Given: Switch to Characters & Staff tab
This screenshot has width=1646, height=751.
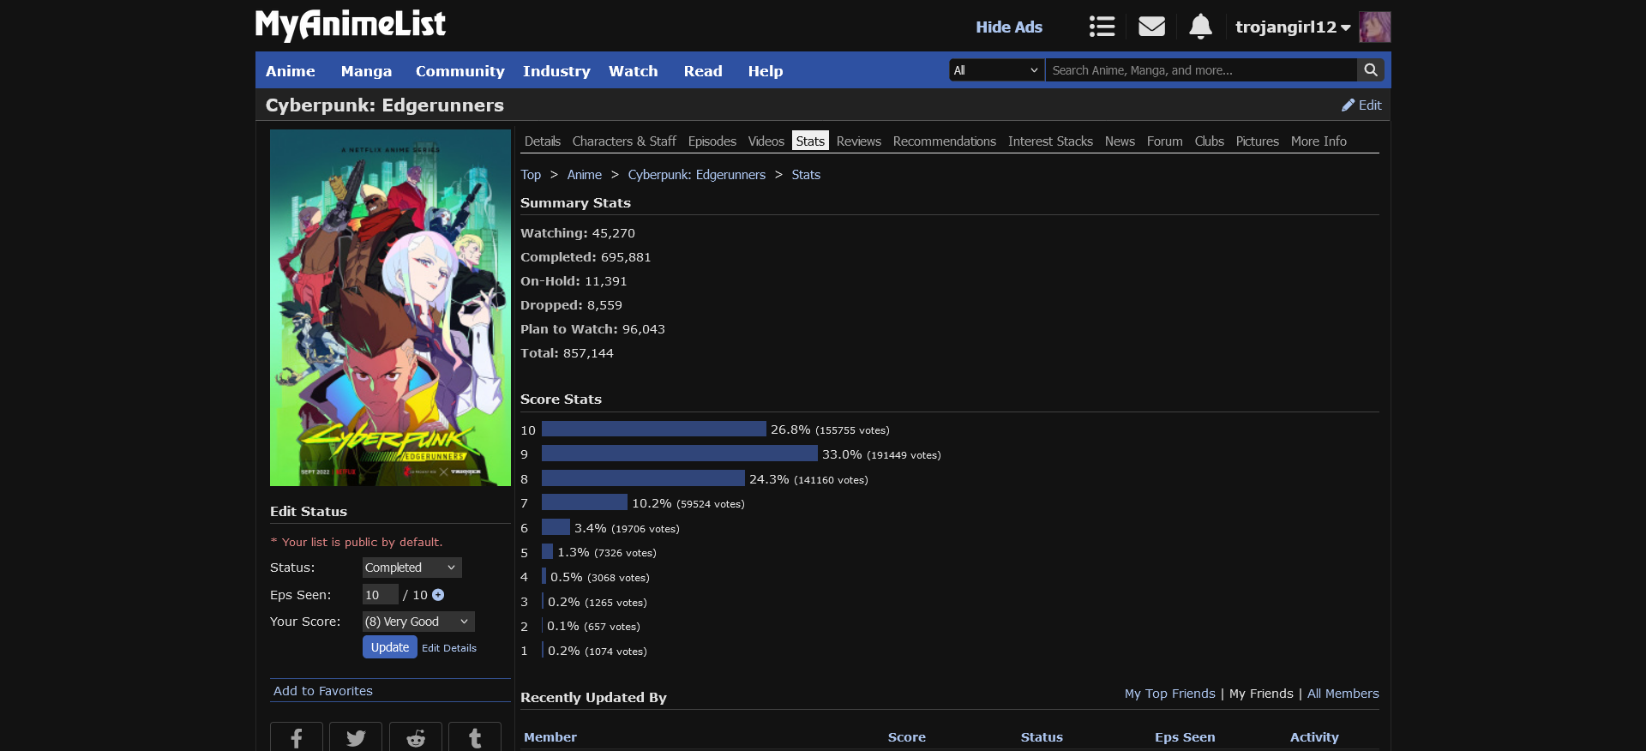Looking at the screenshot, I should [x=624, y=141].
